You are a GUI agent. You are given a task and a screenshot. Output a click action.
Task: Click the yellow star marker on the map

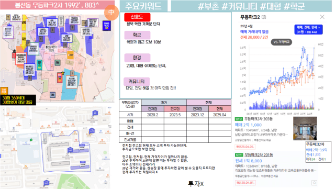[x=63, y=73]
